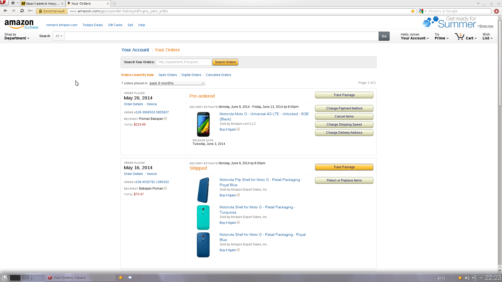Click the Opera red icon right of search
The height and width of the screenshot is (282, 502).
click(x=496, y=11)
